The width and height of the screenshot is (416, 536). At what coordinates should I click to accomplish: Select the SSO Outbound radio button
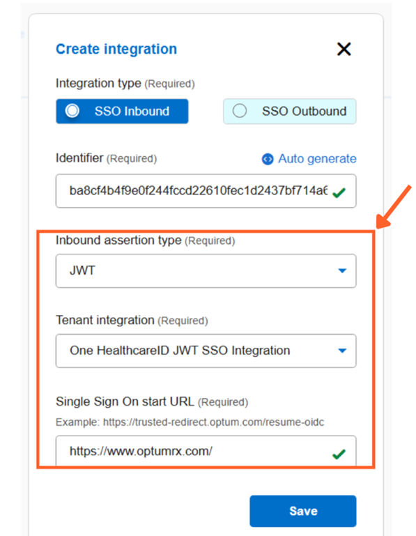point(240,111)
